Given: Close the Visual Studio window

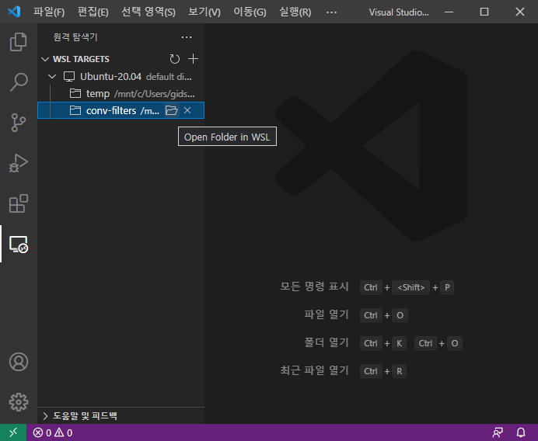Looking at the screenshot, I should [520, 12].
